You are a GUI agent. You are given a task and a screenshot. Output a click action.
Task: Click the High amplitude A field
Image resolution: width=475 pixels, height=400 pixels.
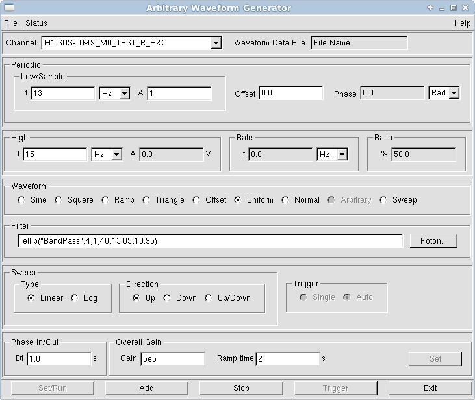click(171, 155)
